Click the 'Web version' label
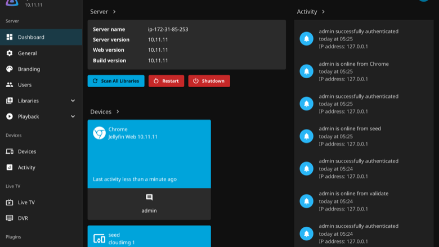Image resolution: width=439 pixels, height=247 pixels. coord(109,50)
